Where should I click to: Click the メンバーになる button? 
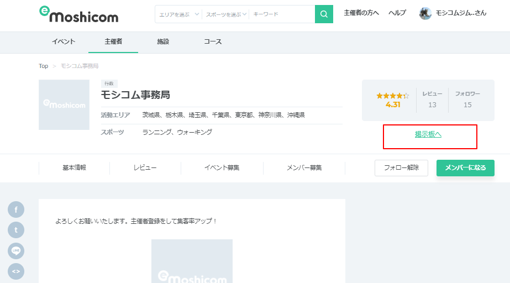click(x=465, y=168)
